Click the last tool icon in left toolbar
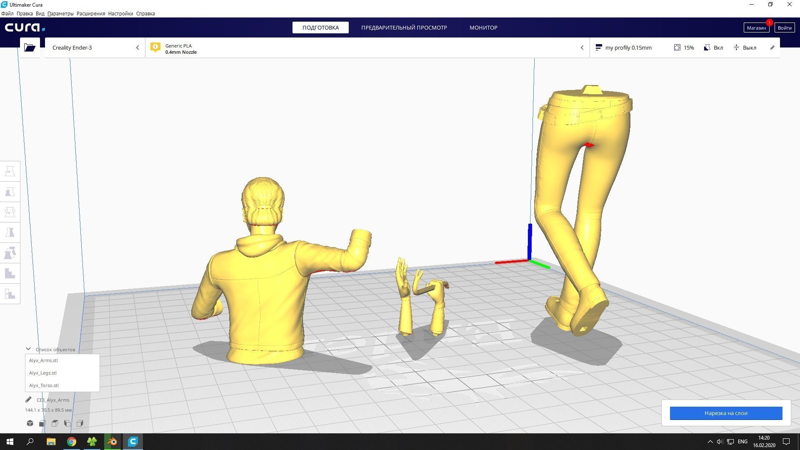Screen dimensions: 800x450 pos(10,294)
